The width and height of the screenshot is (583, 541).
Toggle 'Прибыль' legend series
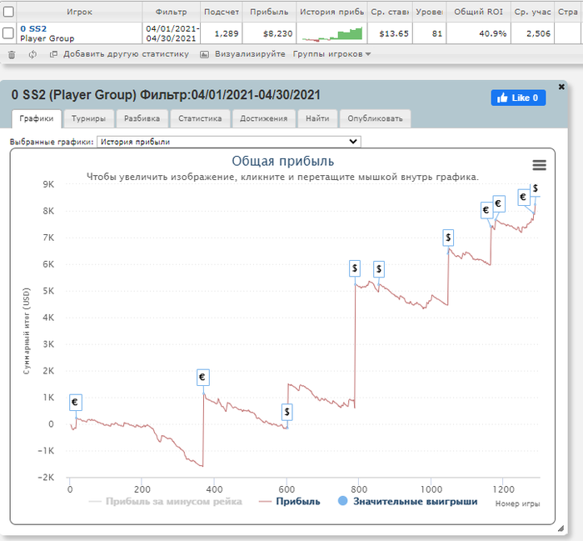point(290,502)
